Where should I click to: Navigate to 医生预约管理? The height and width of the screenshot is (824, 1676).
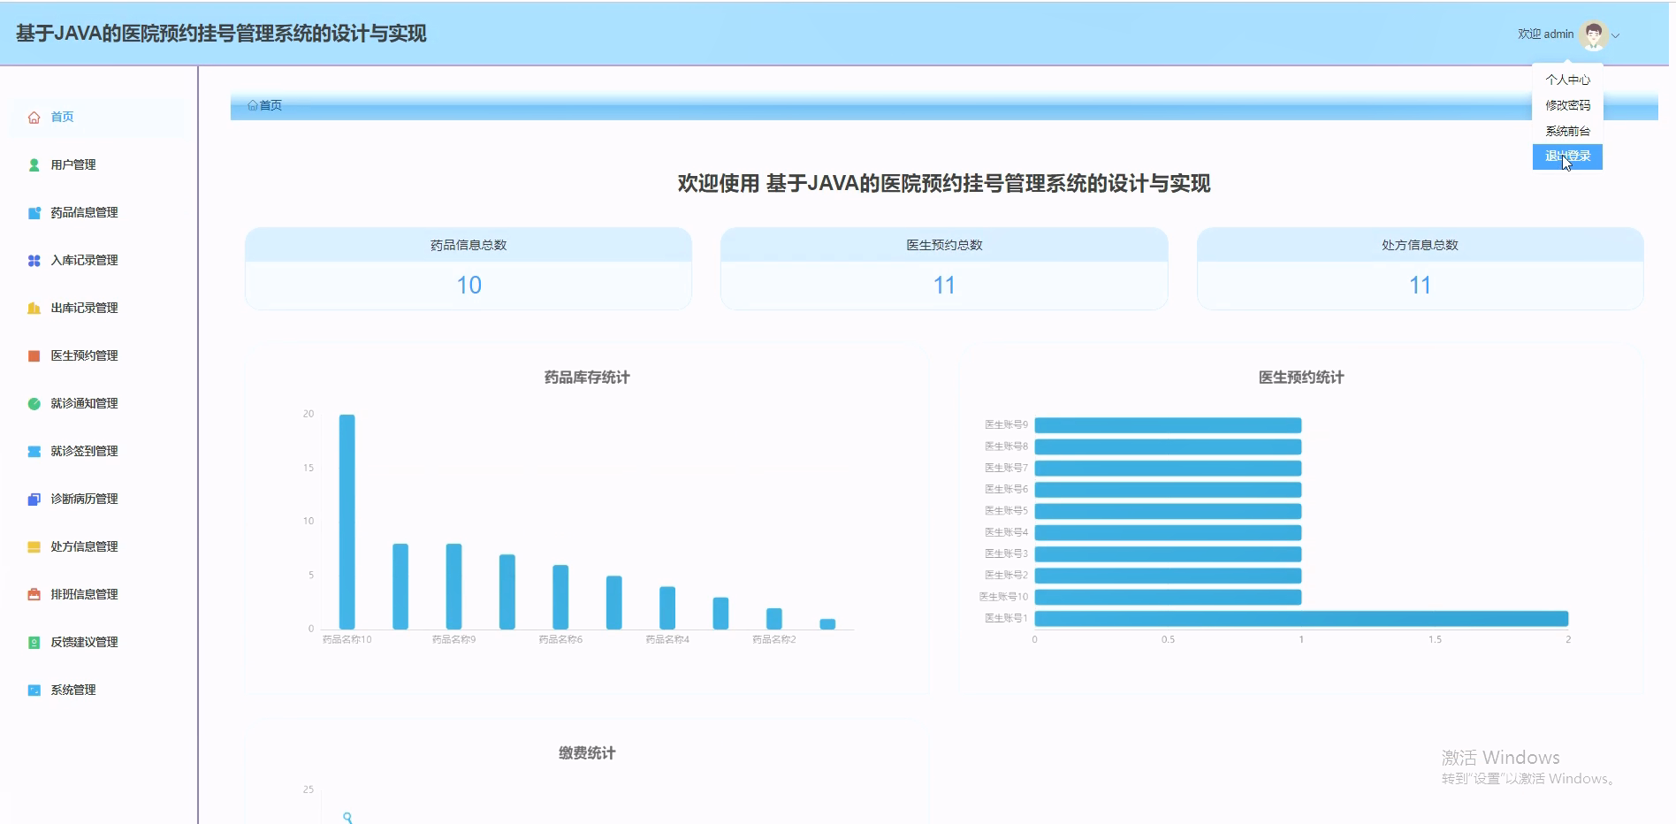click(97, 356)
